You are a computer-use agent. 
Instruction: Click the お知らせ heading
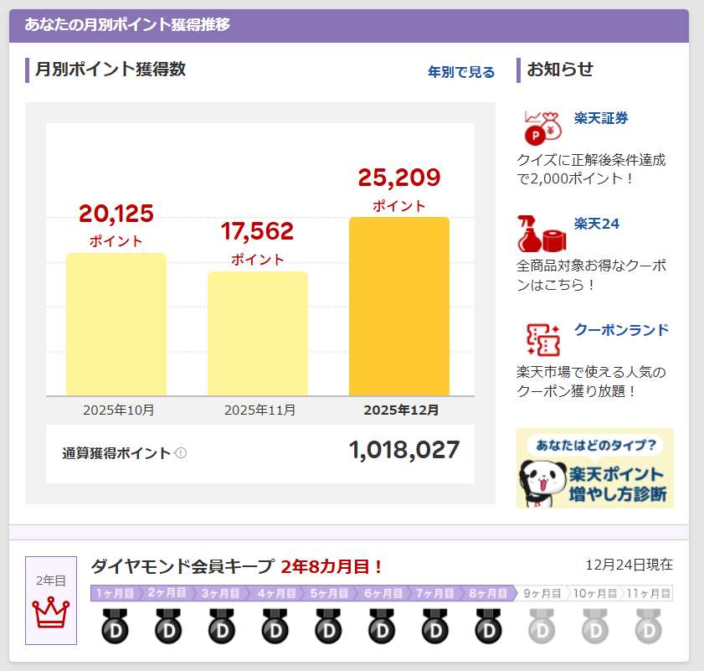560,70
